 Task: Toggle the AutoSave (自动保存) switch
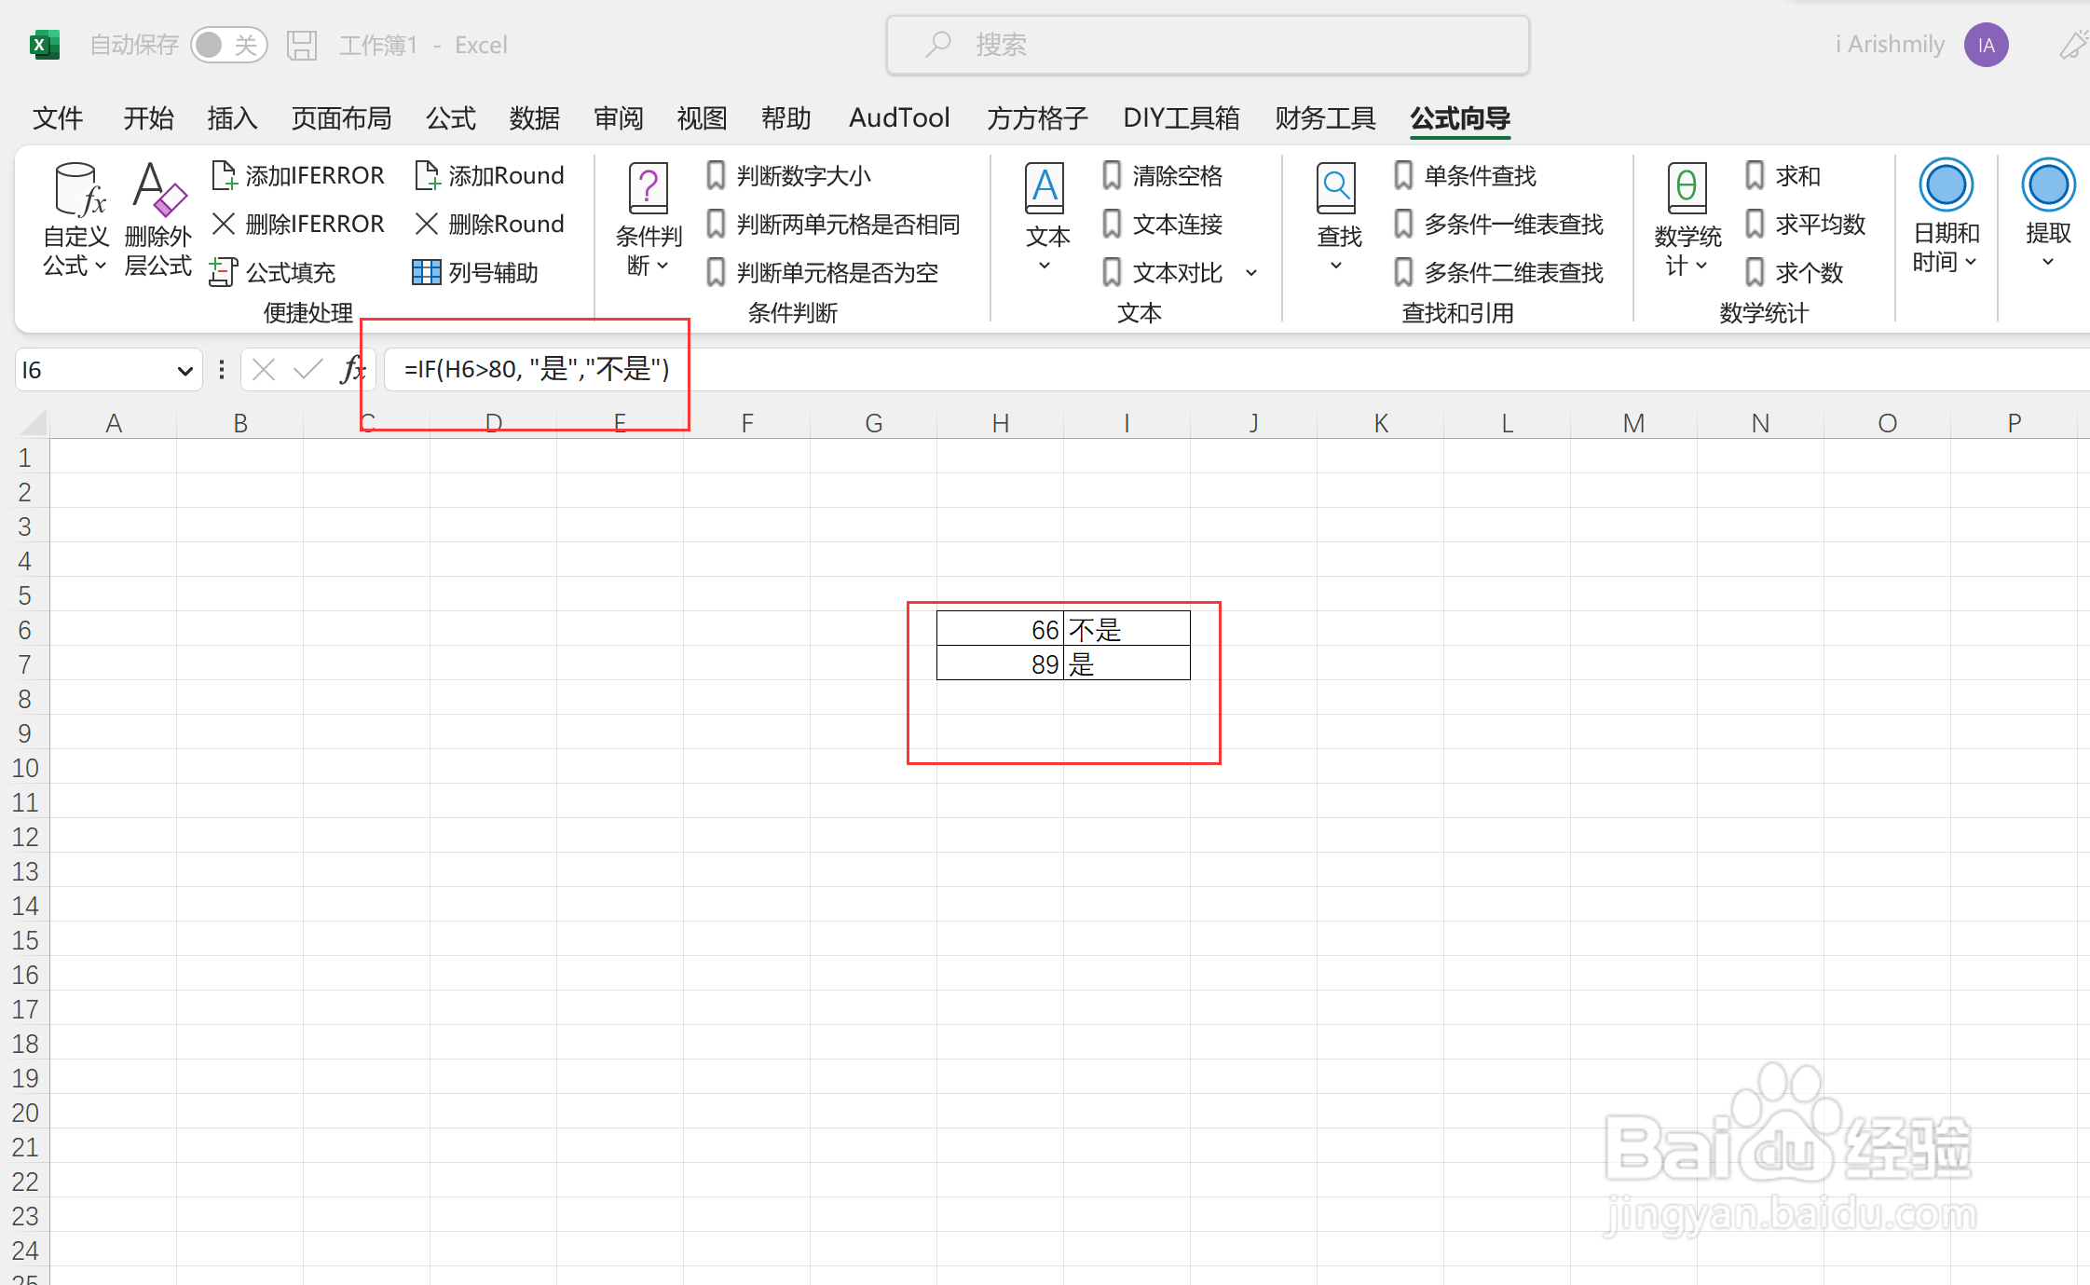click(228, 45)
